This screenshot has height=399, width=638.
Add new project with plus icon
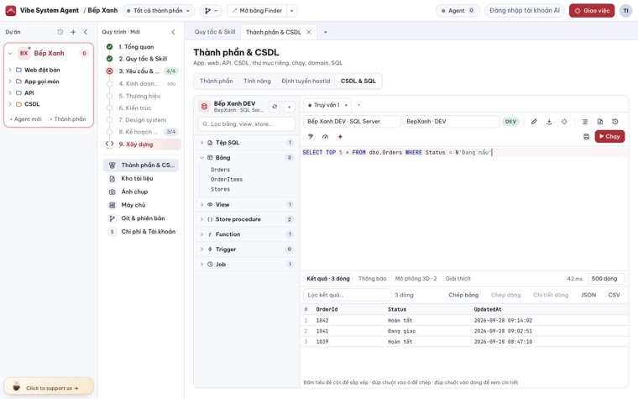73,32
